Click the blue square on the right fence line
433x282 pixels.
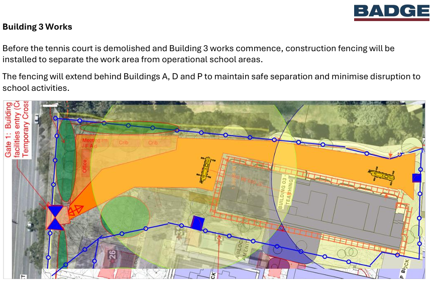coord(416,178)
